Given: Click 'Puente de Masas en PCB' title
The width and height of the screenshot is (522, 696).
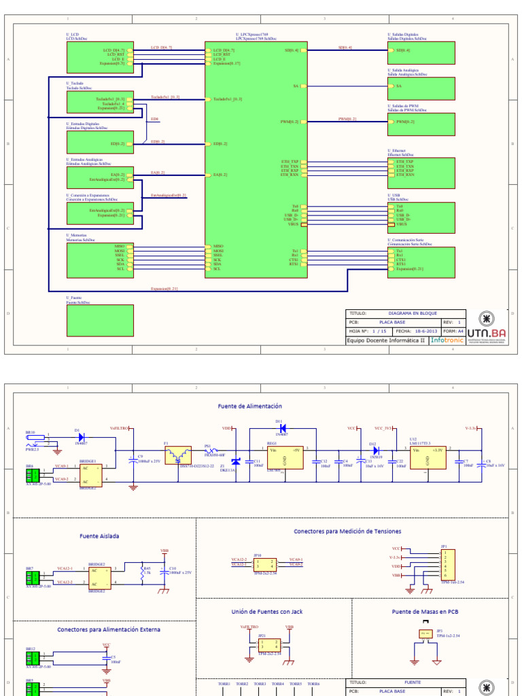Looking at the screenshot, I should coord(425,612).
